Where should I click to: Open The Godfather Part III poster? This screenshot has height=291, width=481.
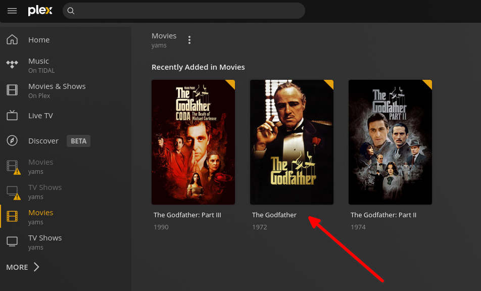pyautogui.click(x=193, y=142)
